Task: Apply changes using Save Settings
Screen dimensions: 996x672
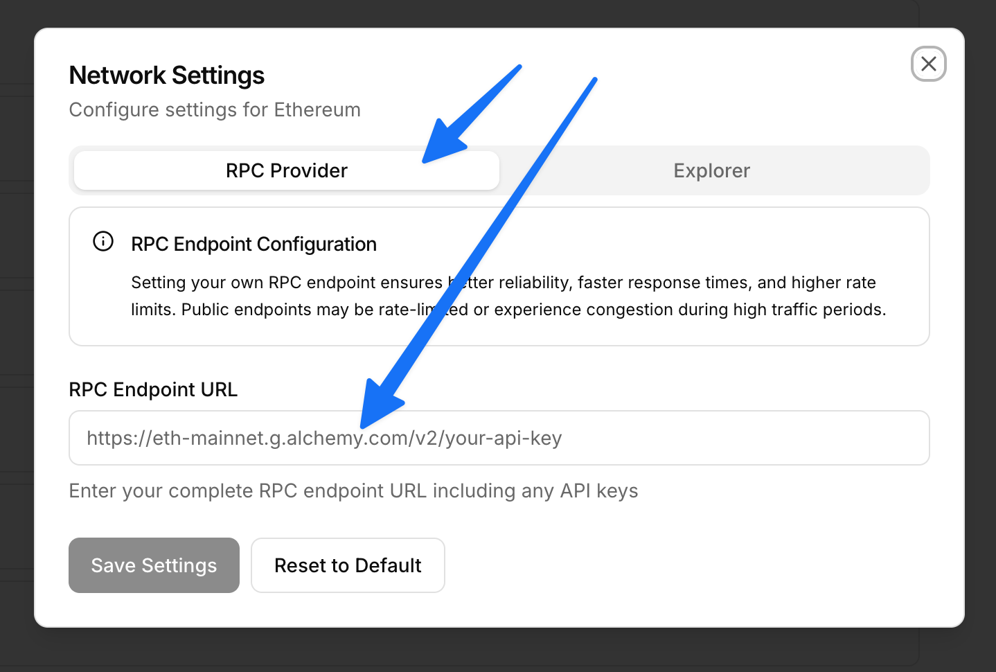Action: (x=153, y=565)
